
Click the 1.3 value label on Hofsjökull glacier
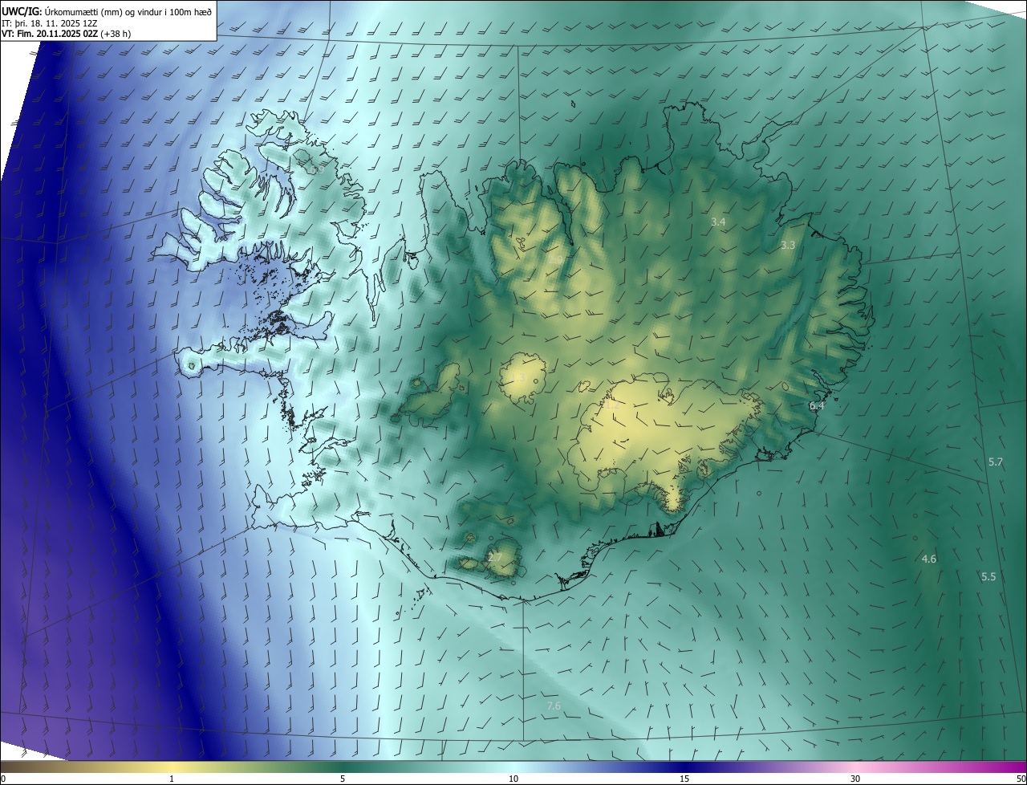click(x=518, y=377)
